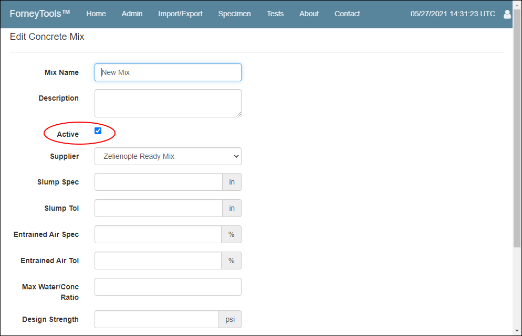This screenshot has height=336, width=522.
Task: Open the Tests menu
Action: [x=275, y=14]
